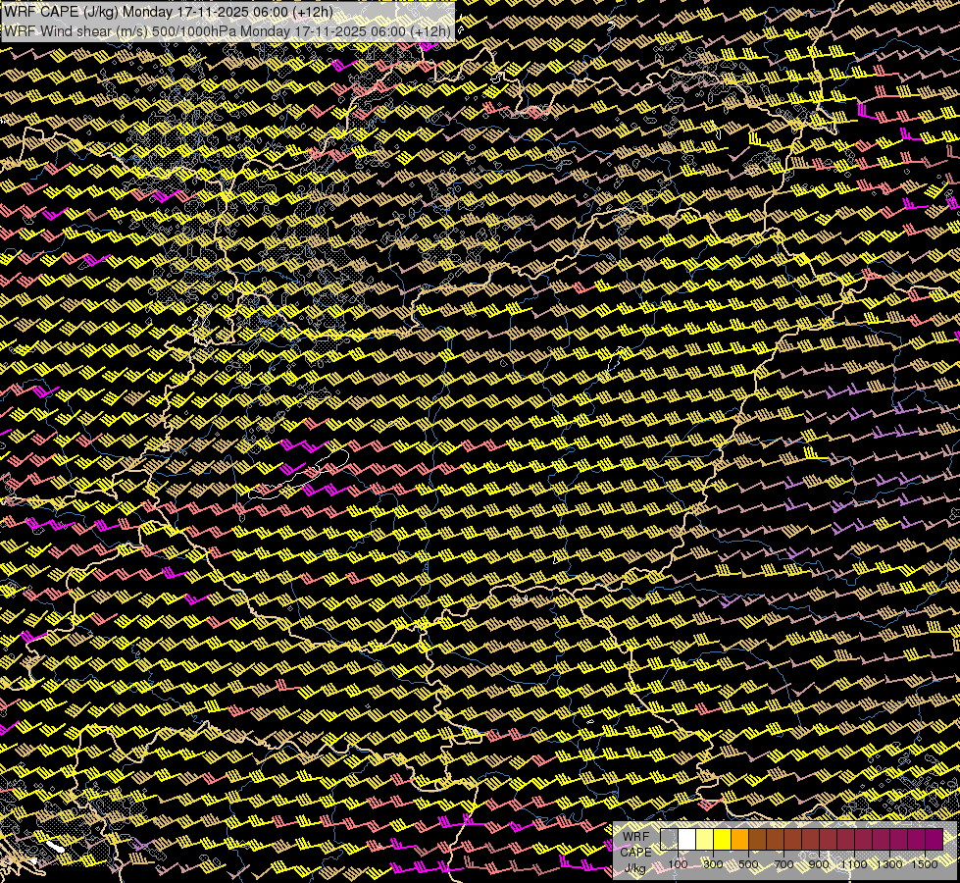The height and width of the screenshot is (883, 960).
Task: Select the transparent first legend swatch
Action: pyautogui.click(x=669, y=839)
